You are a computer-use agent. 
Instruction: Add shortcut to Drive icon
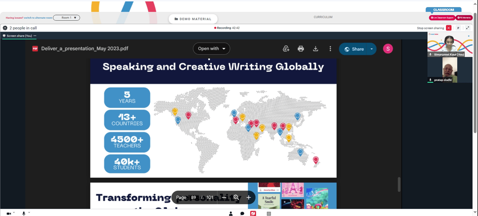pyautogui.click(x=286, y=49)
